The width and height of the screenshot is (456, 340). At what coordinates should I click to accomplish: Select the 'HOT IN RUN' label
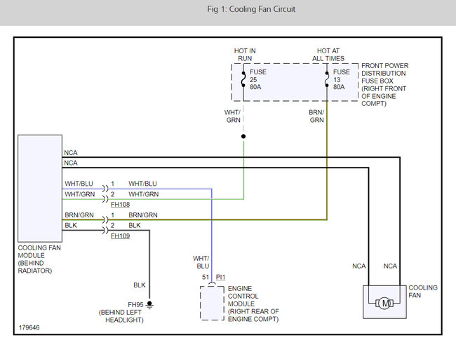(245, 55)
